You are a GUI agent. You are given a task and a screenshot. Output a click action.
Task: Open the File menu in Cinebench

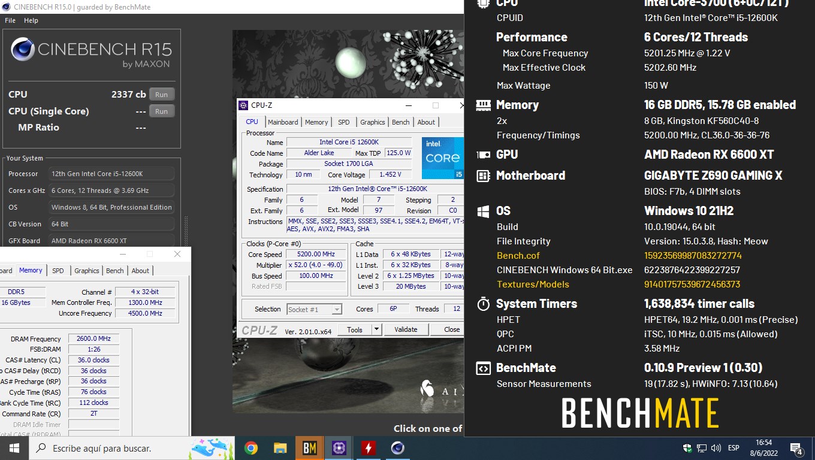10,20
